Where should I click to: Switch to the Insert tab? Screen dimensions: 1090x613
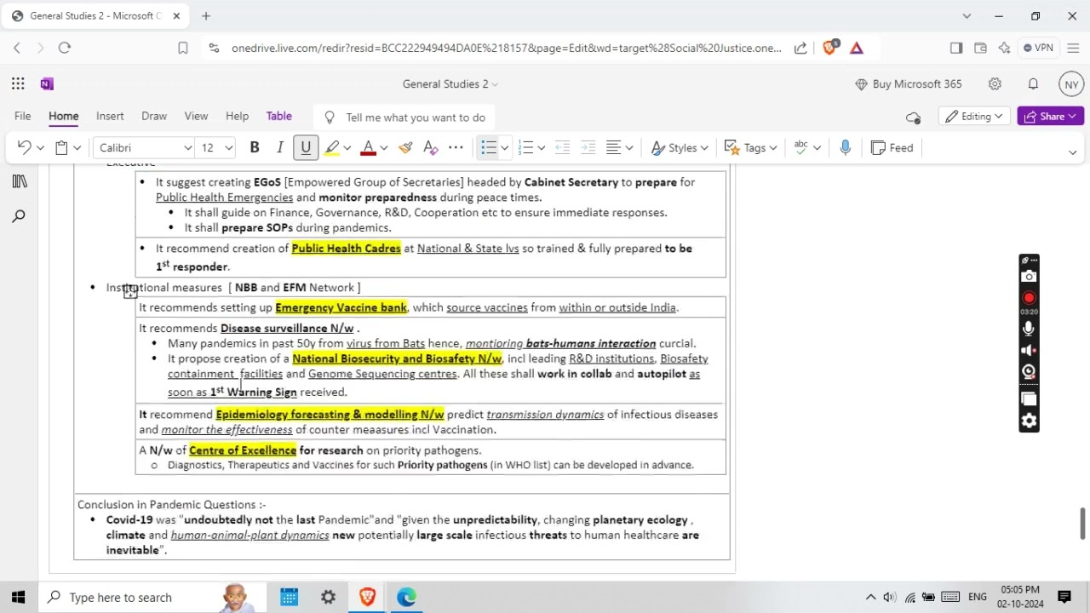[110, 116]
